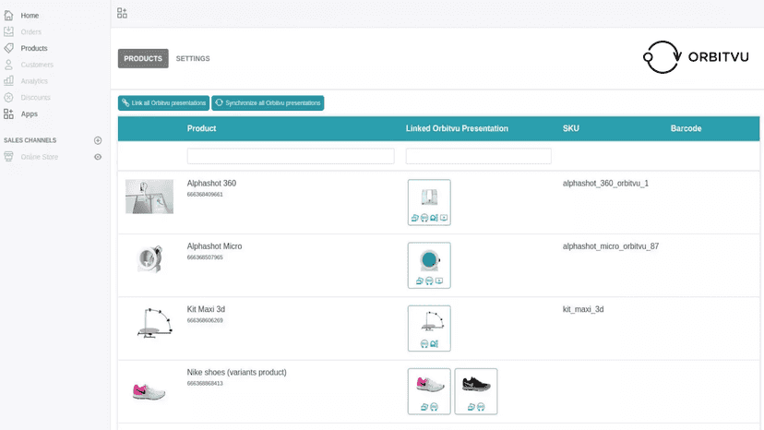This screenshot has height=430, width=764.
Task: Open Analytics in the sidebar
Action: 34,81
